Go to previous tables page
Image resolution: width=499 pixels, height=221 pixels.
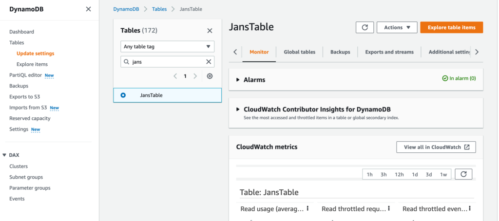(x=175, y=76)
